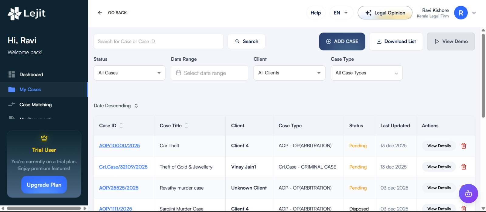Toggle Case Title column sorting
Viewport: 486px width, 212px height.
187,125
